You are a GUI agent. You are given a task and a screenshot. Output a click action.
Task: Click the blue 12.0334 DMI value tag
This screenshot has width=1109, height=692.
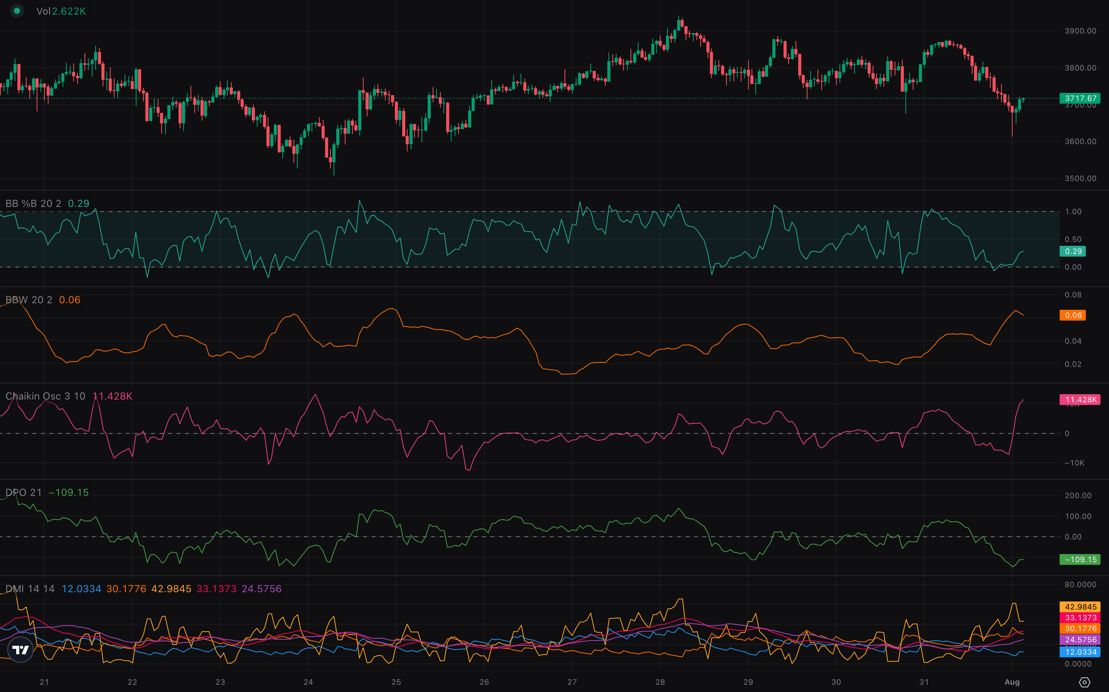pyautogui.click(x=1080, y=652)
